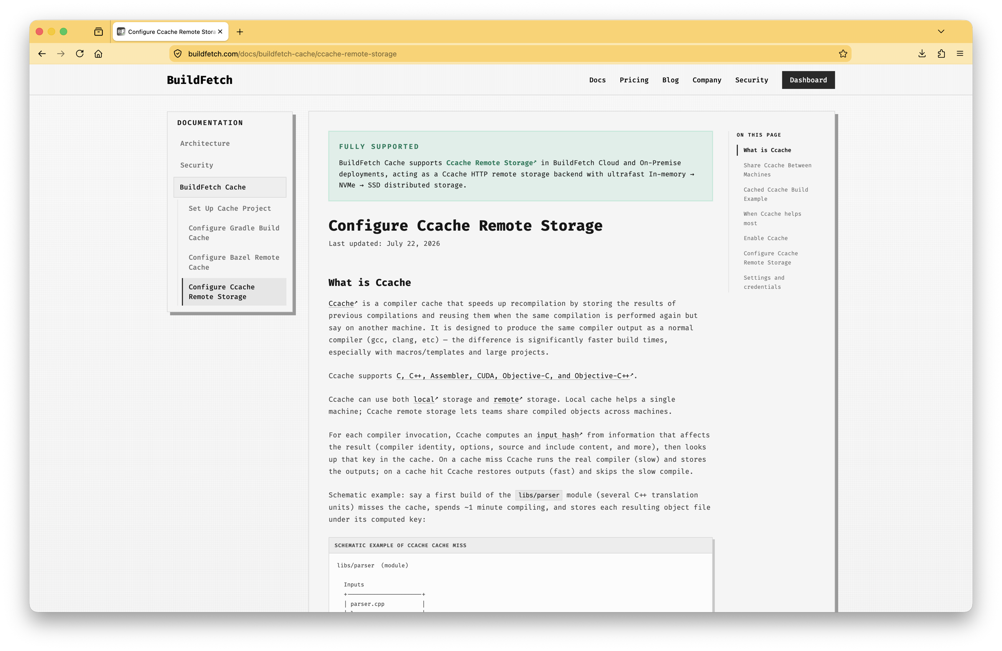Follow the supported languages link C, C++, Assembler

pos(514,376)
